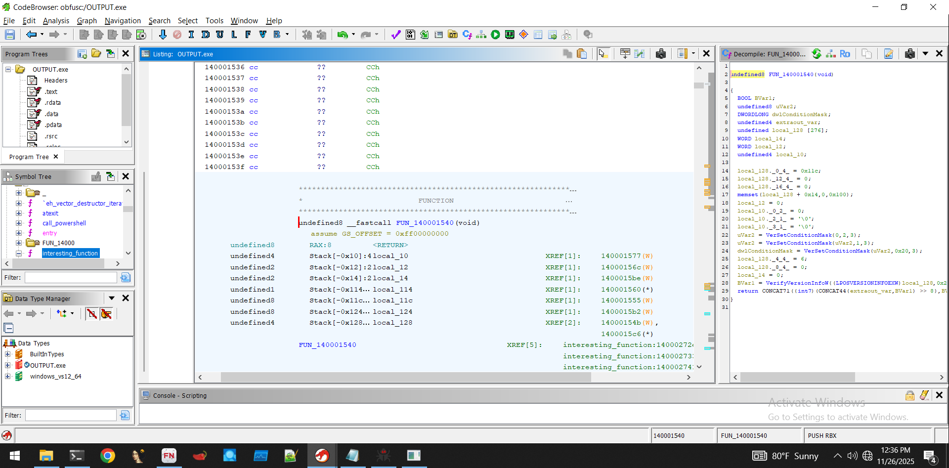Select .rdata section in Program Trees

click(x=52, y=103)
